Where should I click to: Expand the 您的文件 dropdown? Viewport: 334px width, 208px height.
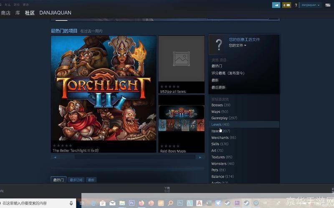point(238,45)
